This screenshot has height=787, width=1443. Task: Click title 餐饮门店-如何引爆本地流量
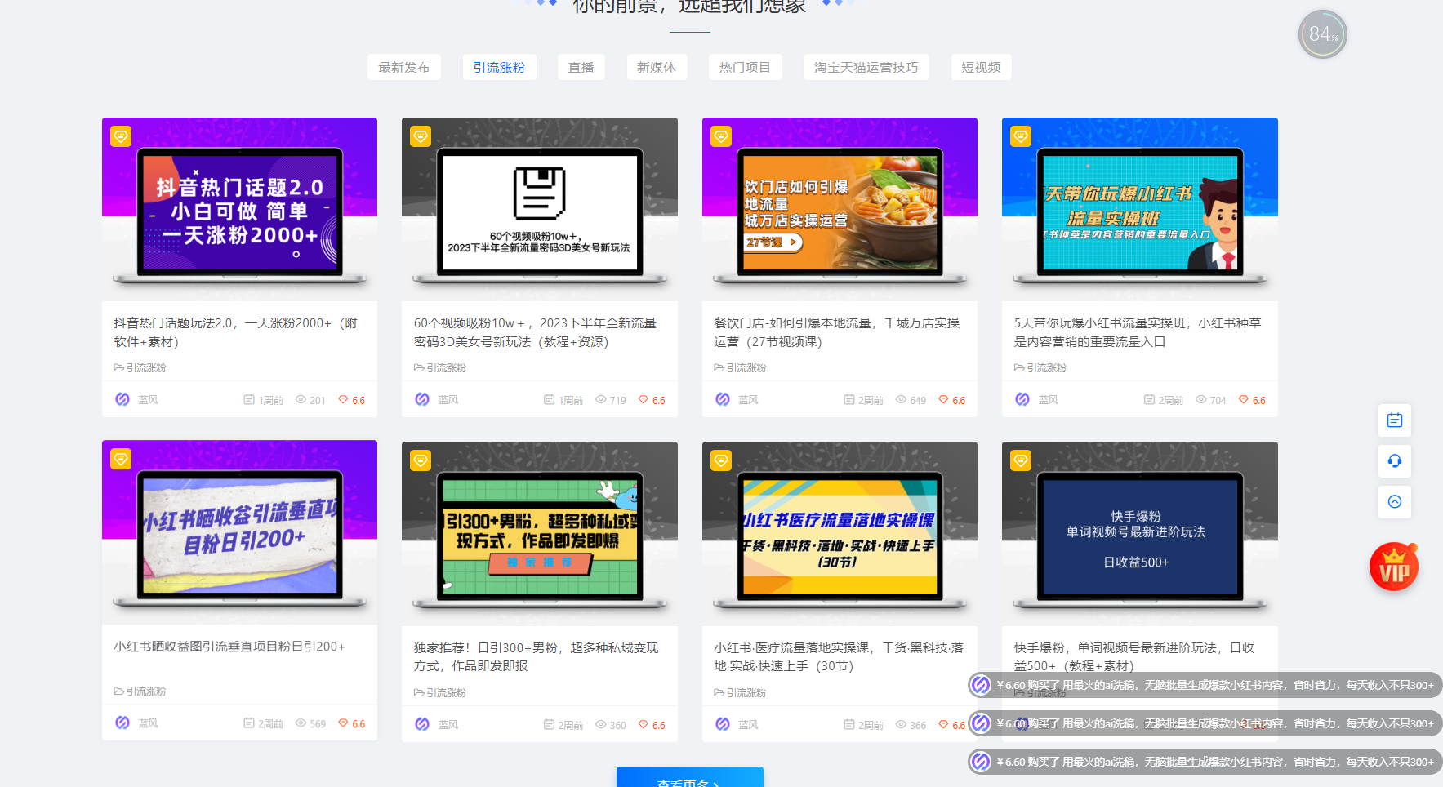coord(837,332)
